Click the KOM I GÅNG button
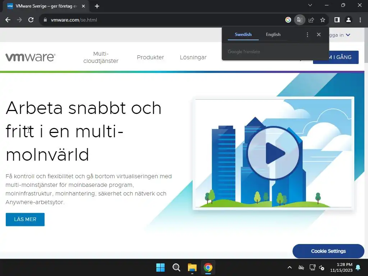 click(x=344, y=57)
